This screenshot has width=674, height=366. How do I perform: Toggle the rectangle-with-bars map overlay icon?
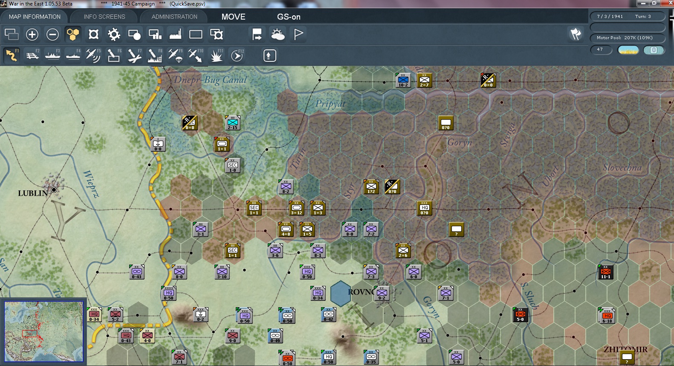(x=155, y=34)
